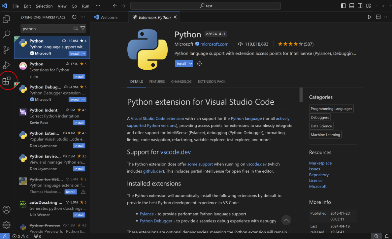The height and width of the screenshot is (239, 392).
Task: Open the Marketplace resource link
Action: (320, 163)
